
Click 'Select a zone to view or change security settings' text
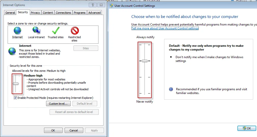(38, 24)
